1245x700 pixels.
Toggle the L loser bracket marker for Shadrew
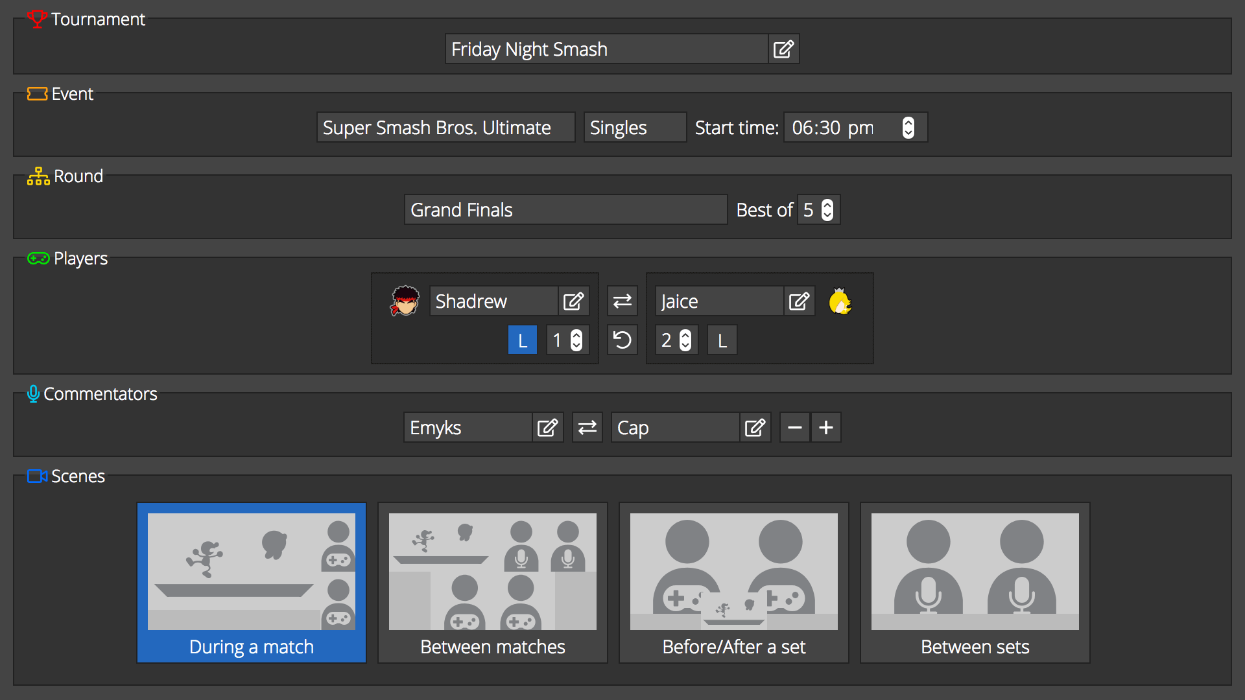coord(521,340)
